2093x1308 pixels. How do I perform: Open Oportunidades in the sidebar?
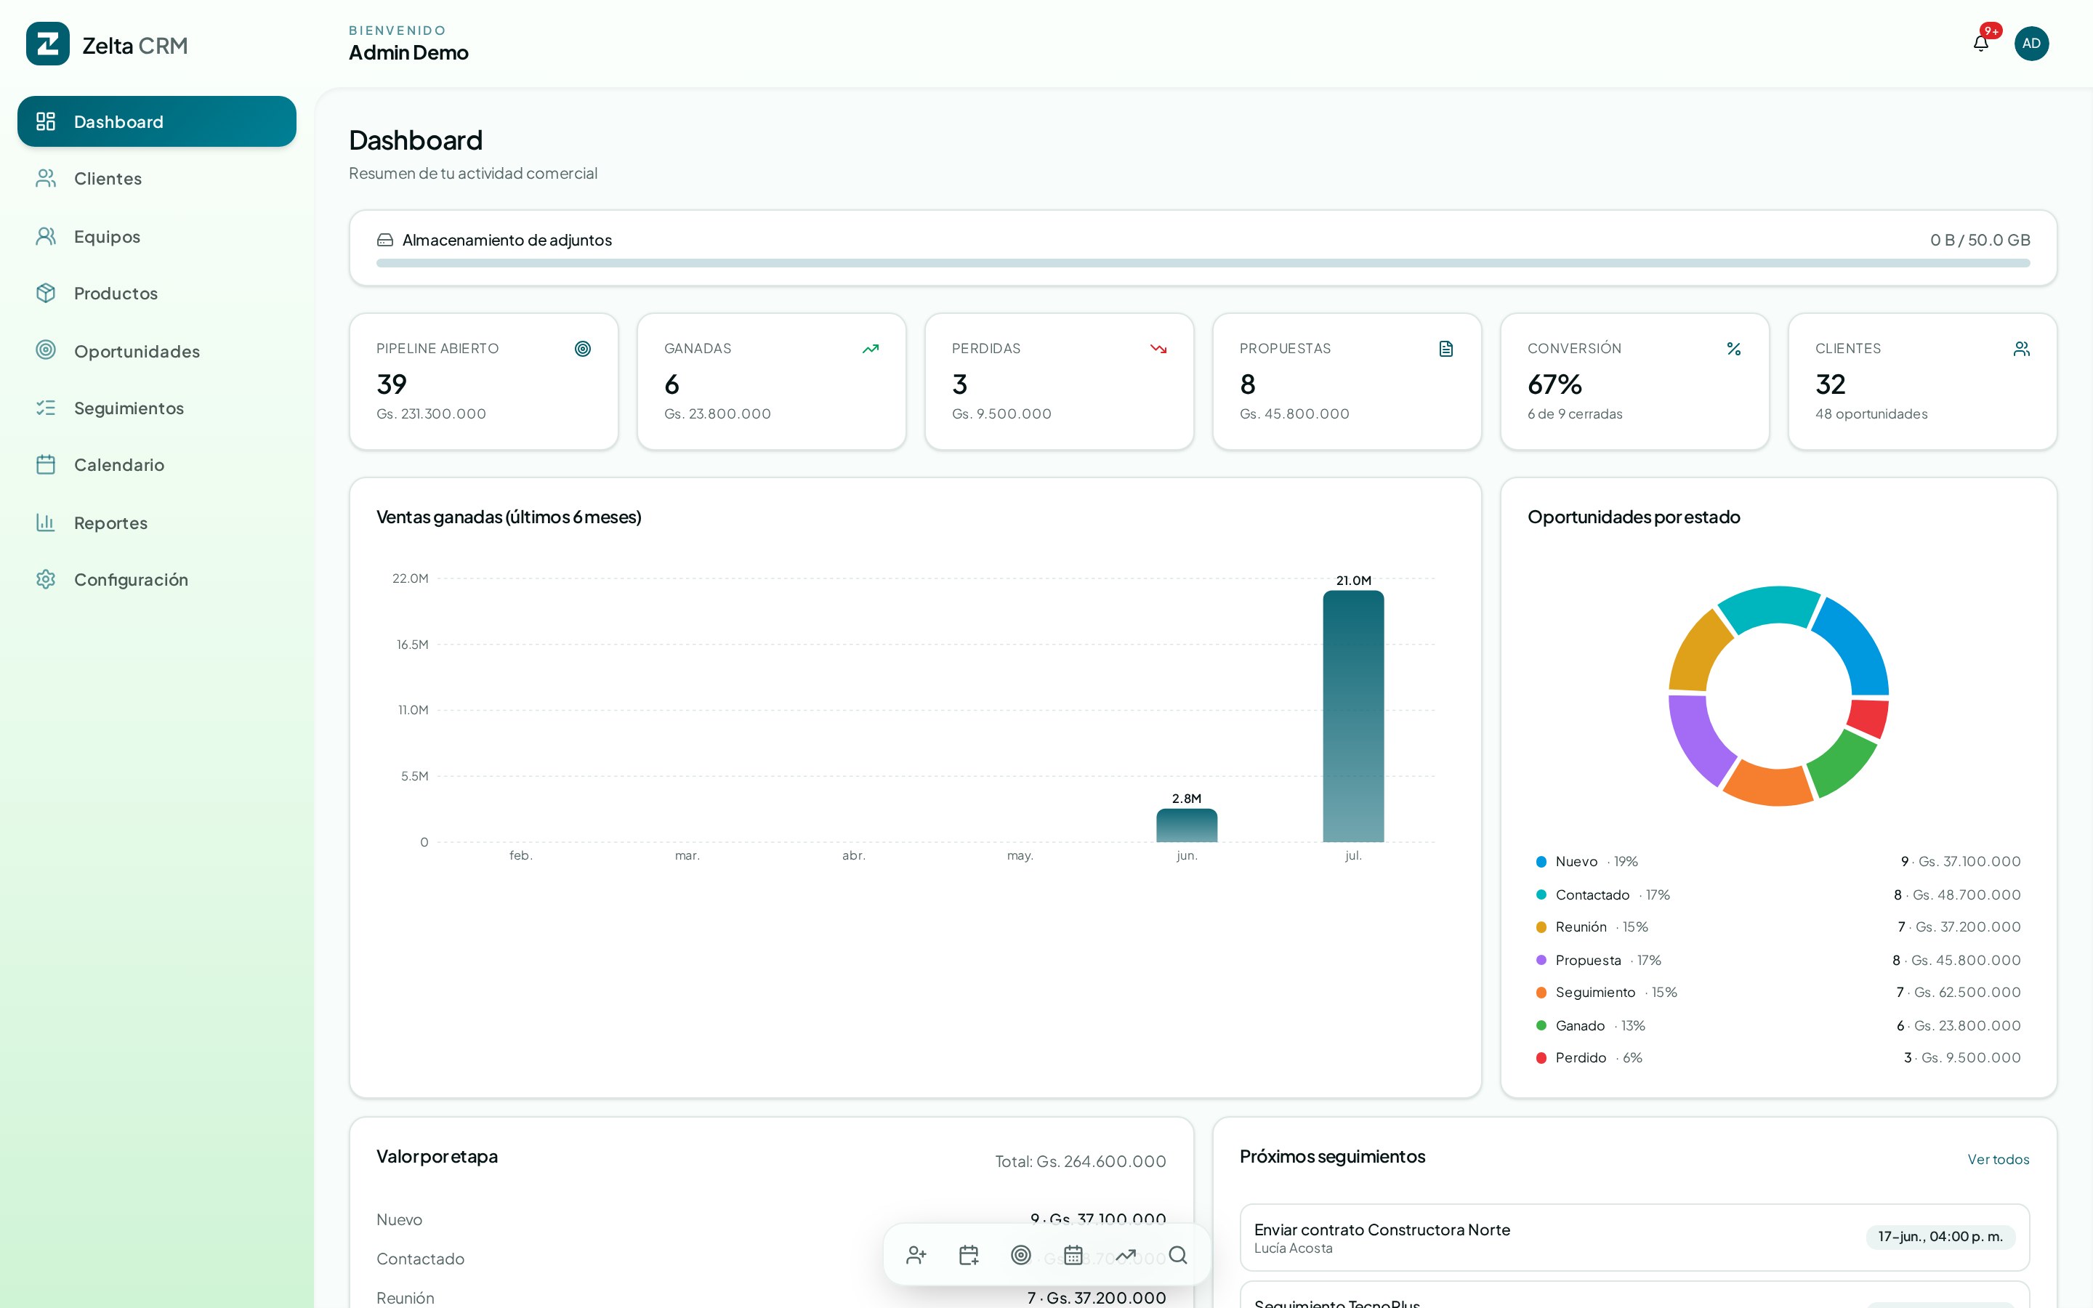click(156, 350)
